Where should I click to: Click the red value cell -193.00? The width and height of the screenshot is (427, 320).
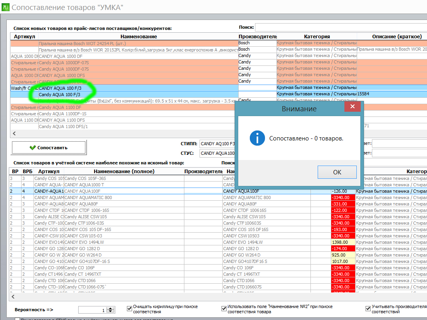[x=343, y=229]
